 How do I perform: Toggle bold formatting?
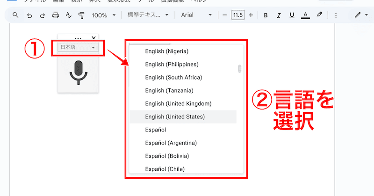coord(266,15)
